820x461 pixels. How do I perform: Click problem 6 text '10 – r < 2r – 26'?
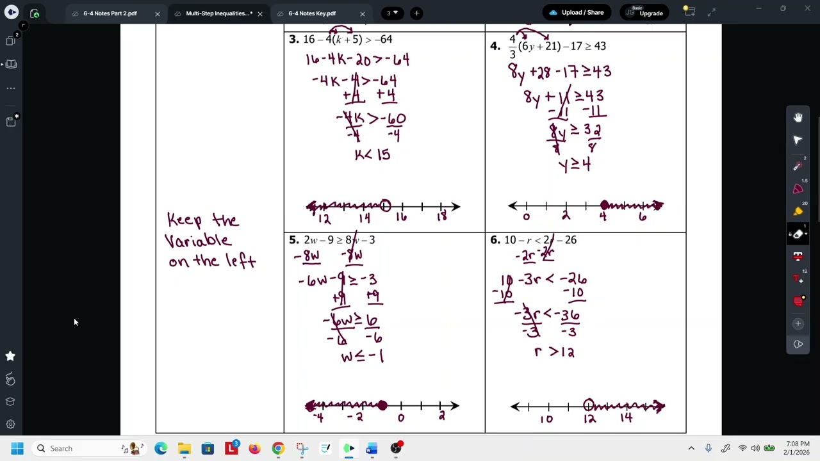click(x=540, y=240)
